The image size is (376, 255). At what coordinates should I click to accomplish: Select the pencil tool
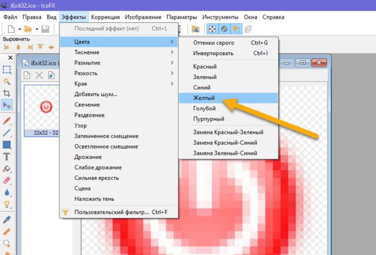(6, 121)
